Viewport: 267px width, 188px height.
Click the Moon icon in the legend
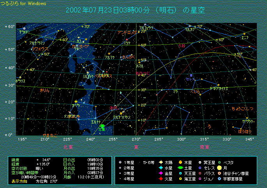click(x=219, y=168)
